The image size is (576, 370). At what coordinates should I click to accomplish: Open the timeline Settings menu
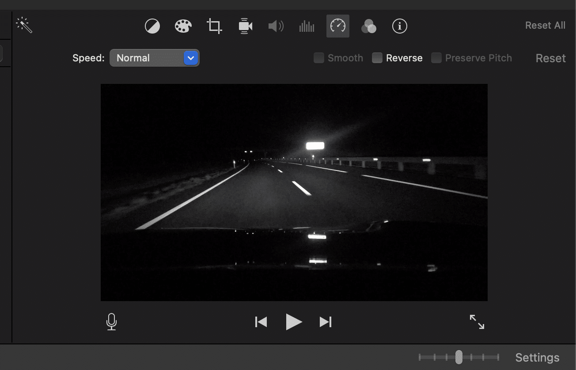[537, 357]
